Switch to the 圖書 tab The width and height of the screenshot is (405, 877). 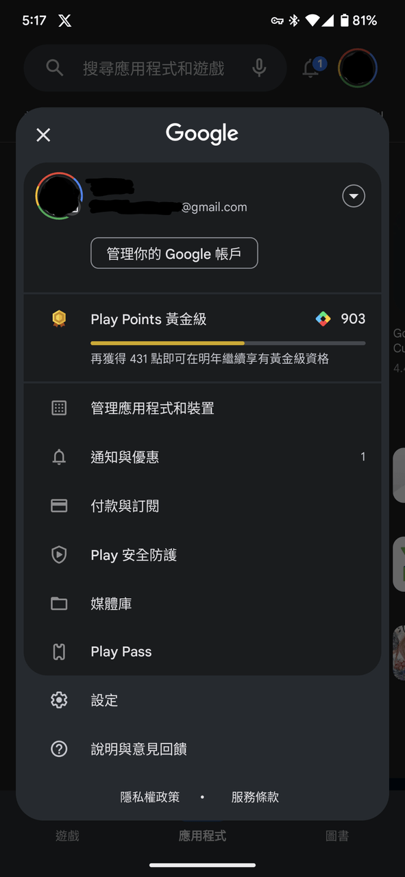(x=337, y=836)
